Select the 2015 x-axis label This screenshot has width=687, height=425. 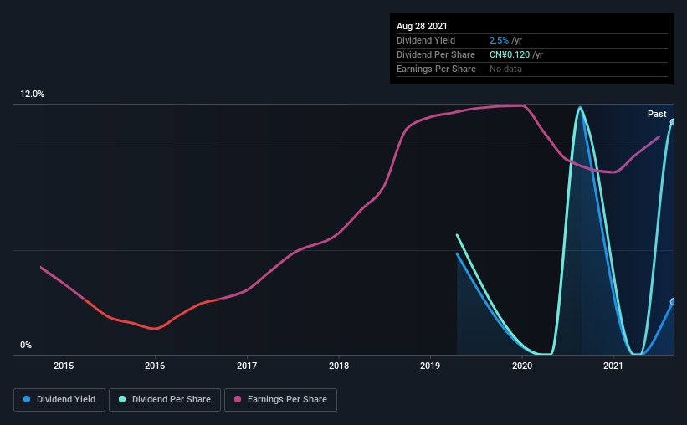tap(64, 366)
